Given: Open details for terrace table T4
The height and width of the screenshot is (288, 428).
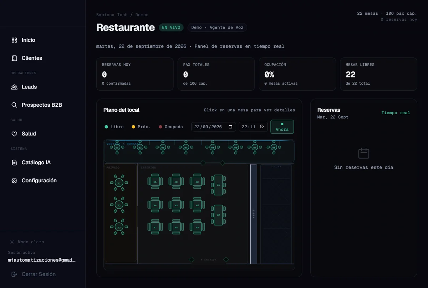Looking at the screenshot, I should 185,147.
